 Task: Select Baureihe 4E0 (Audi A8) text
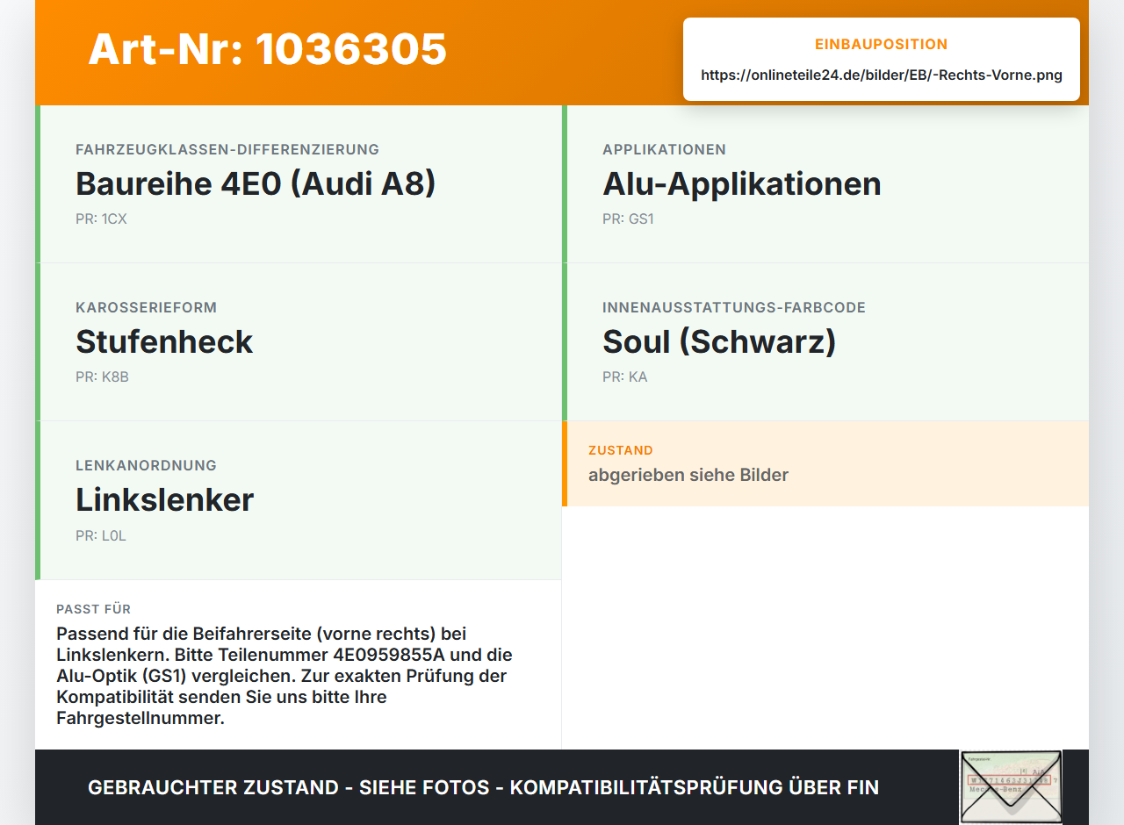pyautogui.click(x=256, y=183)
